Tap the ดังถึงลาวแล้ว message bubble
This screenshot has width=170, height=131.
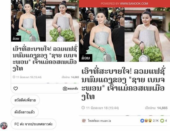pos(25,112)
